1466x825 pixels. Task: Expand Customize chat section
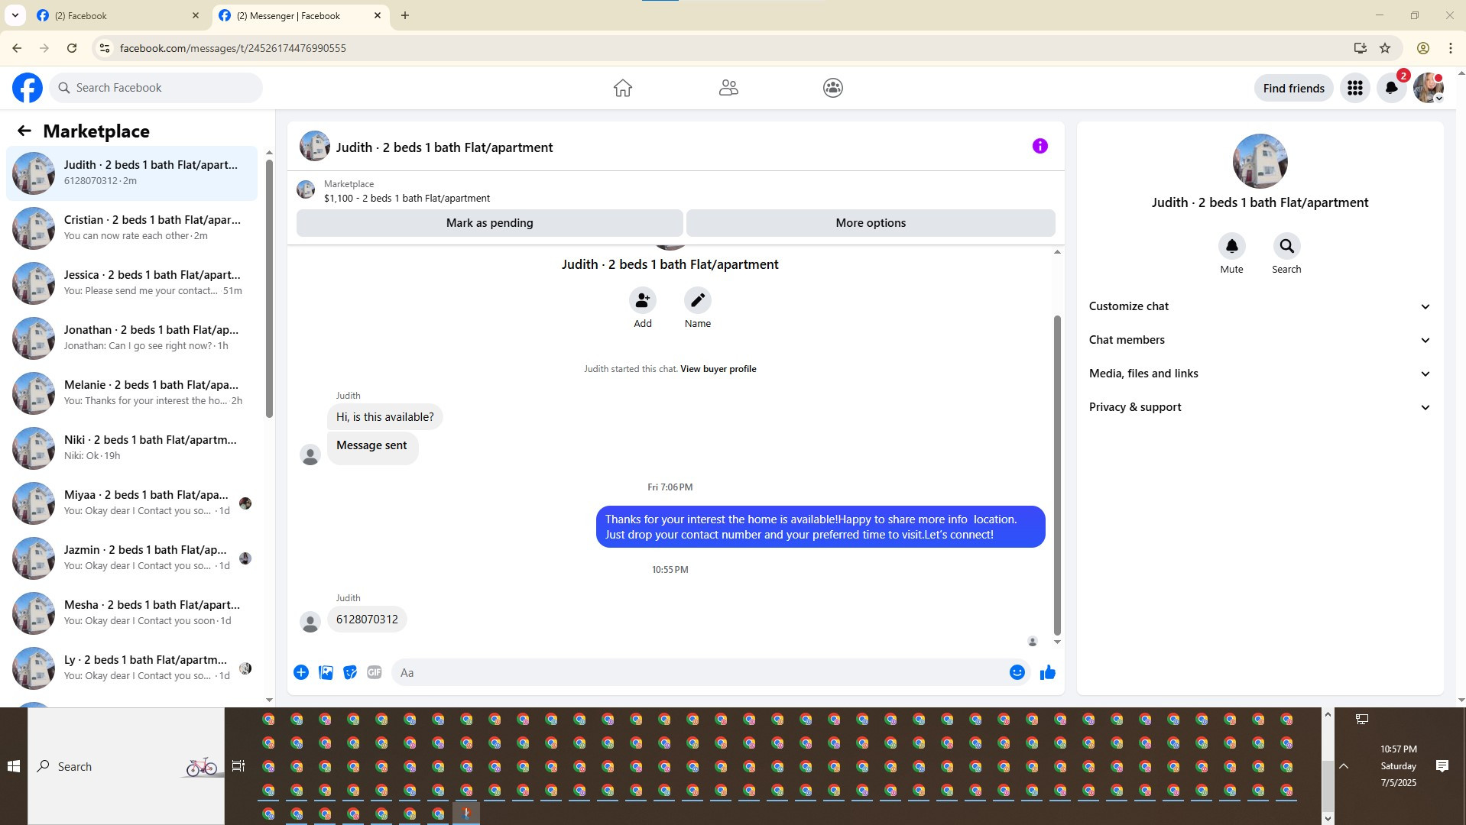point(1260,306)
